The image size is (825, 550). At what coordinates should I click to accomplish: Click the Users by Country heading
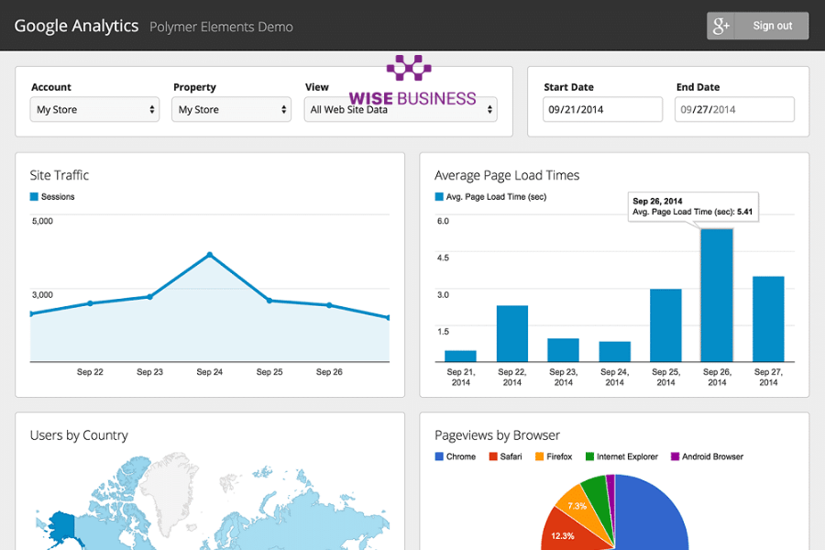(79, 435)
